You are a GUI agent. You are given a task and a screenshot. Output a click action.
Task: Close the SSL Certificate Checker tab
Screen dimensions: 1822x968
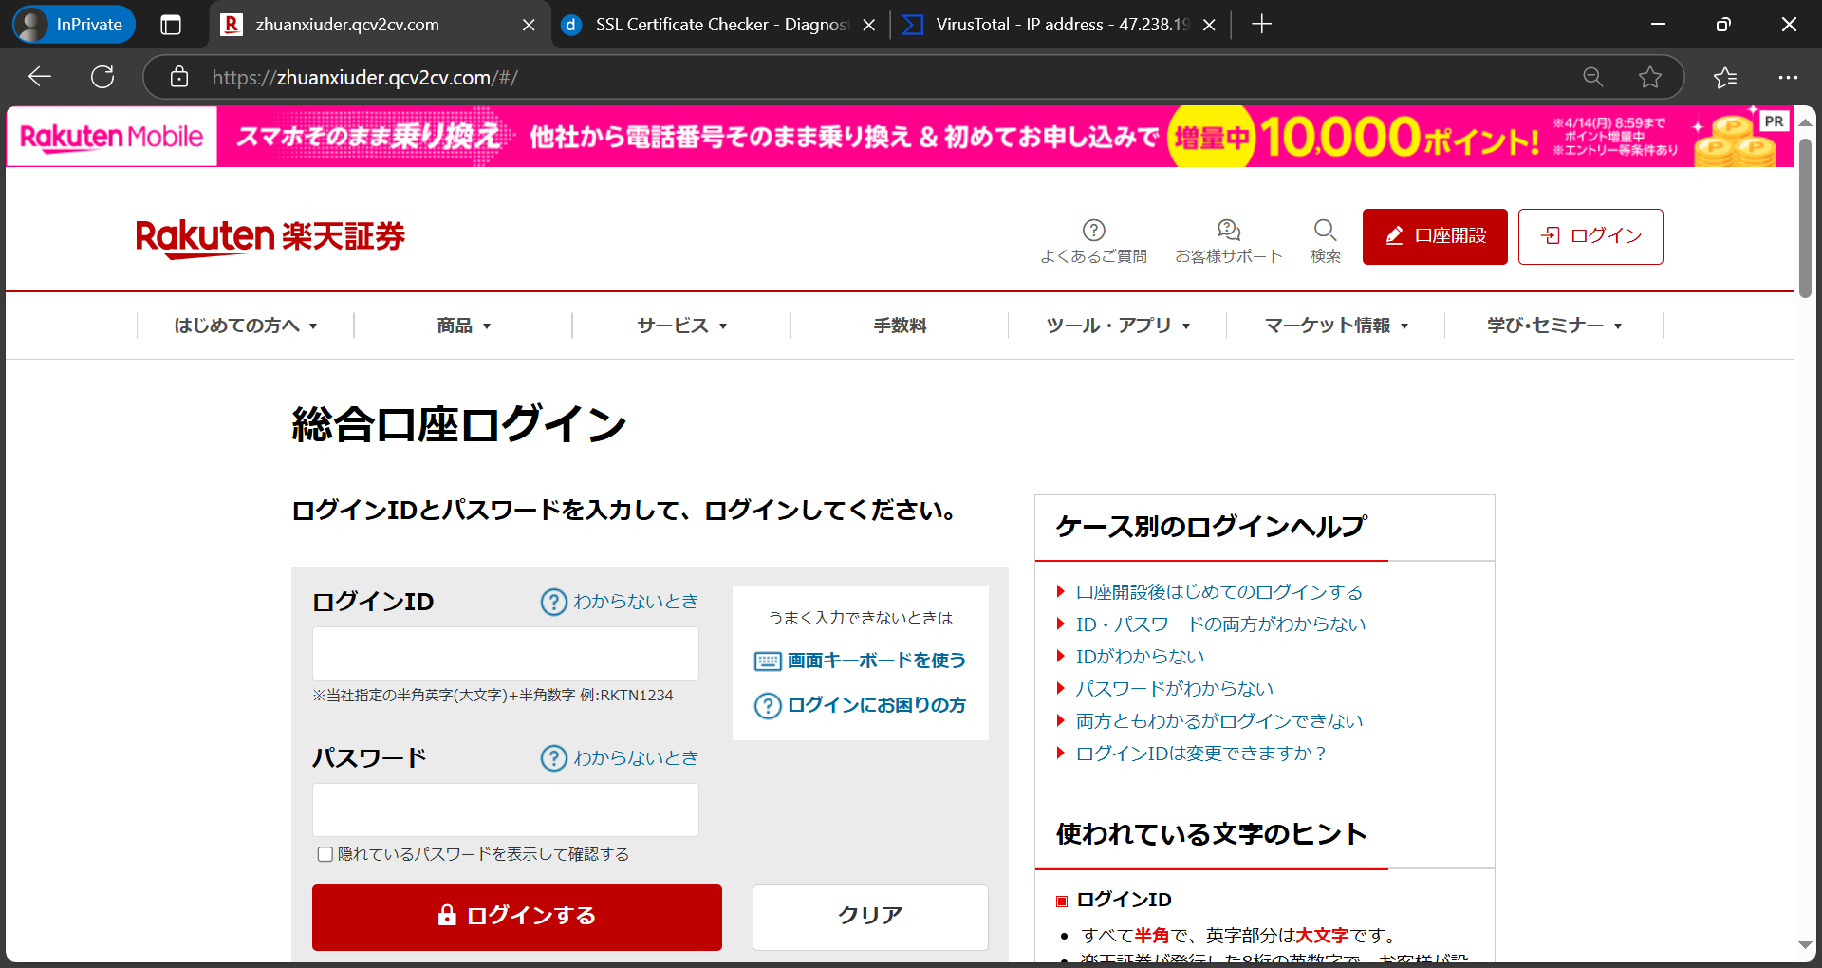(868, 26)
